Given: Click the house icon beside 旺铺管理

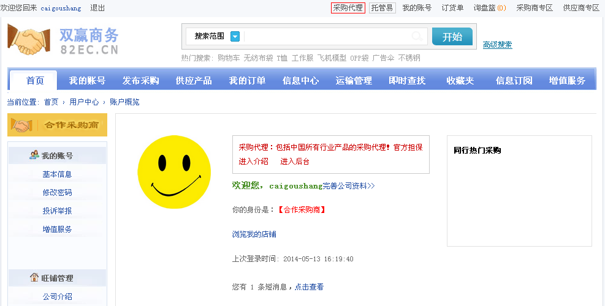Looking at the screenshot, I should pos(34,277).
